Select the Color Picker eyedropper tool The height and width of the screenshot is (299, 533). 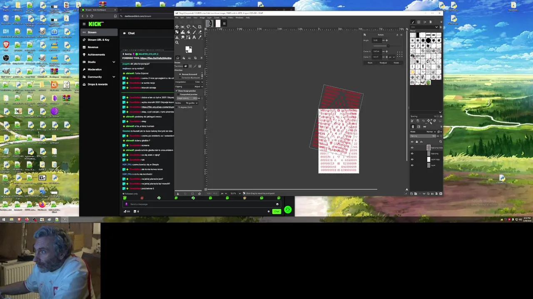coord(200,37)
